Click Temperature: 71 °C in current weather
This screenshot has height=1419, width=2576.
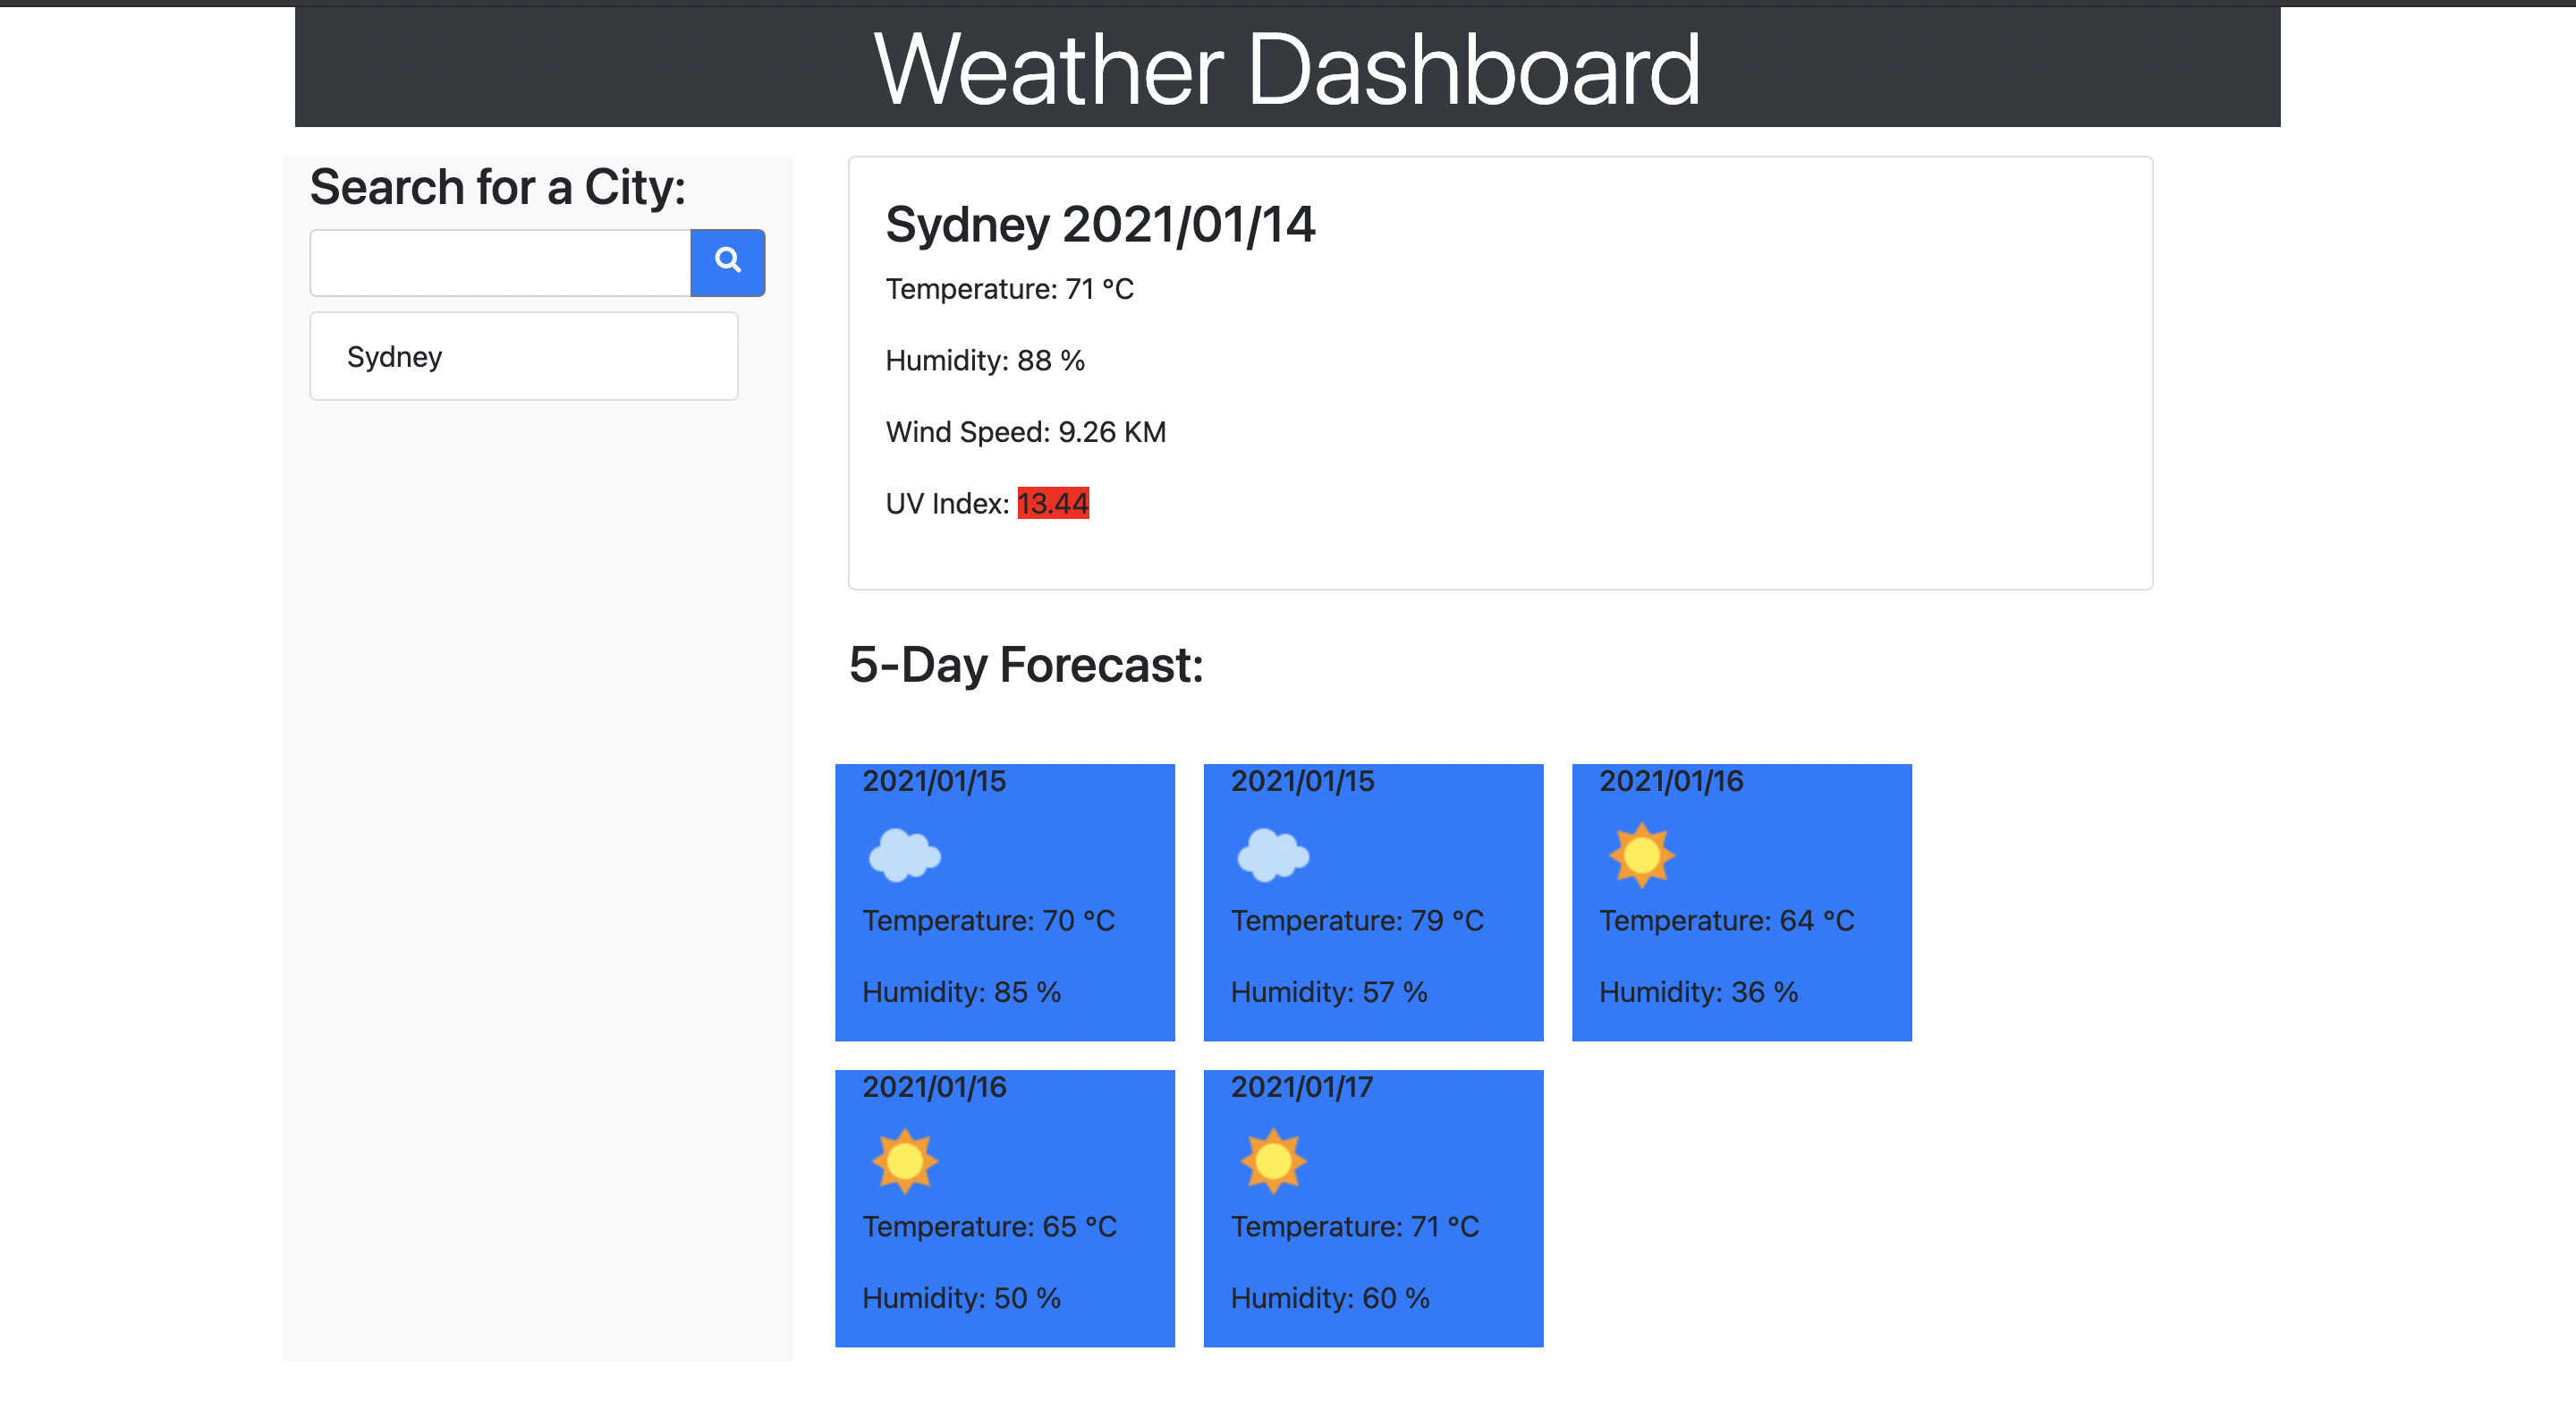(x=1009, y=289)
